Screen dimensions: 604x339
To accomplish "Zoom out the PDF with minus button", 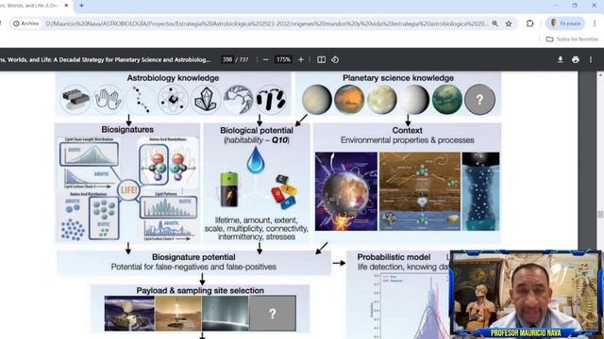I will click(265, 59).
